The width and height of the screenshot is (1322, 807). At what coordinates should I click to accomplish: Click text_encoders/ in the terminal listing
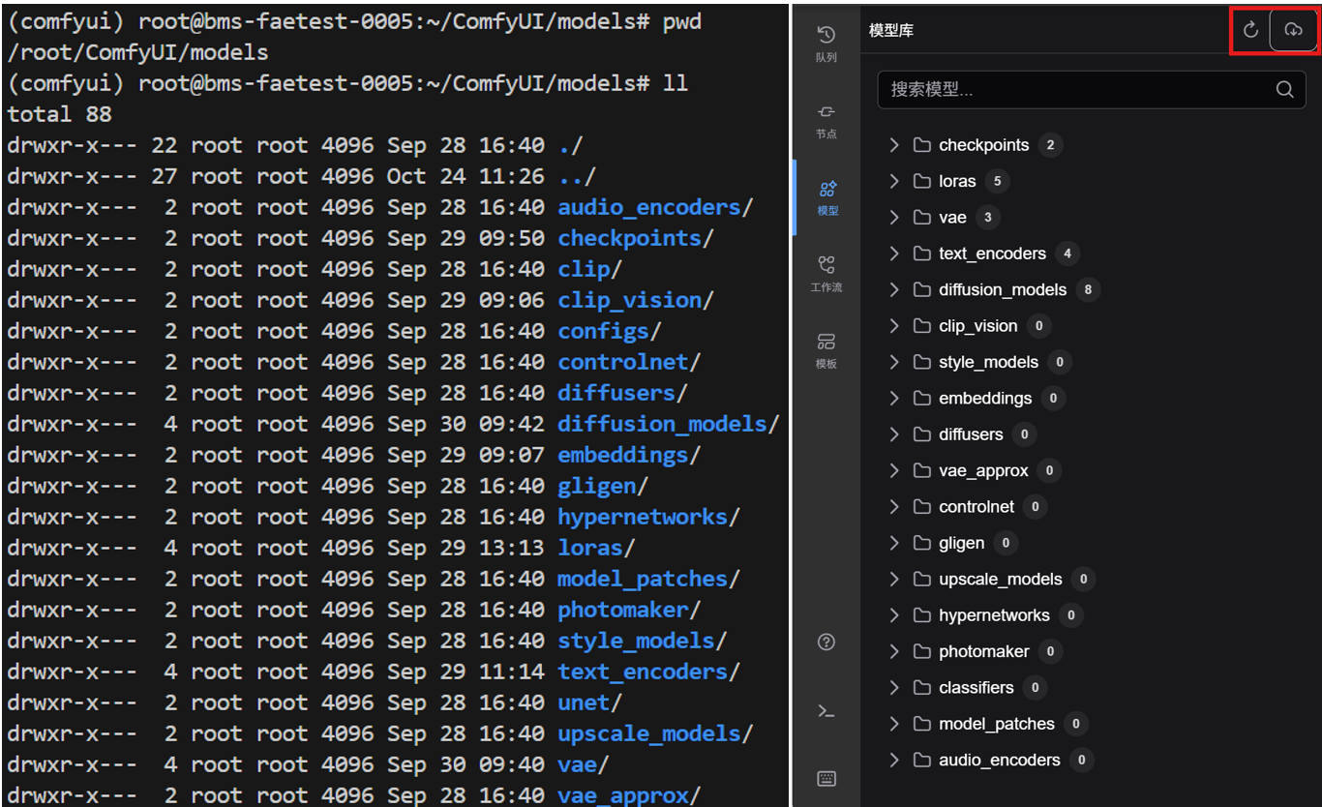(x=648, y=672)
